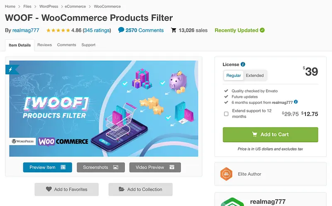Viewport: 332px width, 206px height.
Task: Click the five-star rating icons
Action: 58,30
